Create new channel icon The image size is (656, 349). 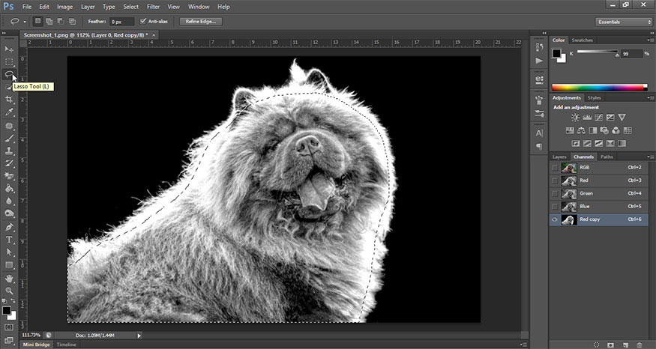click(x=625, y=345)
